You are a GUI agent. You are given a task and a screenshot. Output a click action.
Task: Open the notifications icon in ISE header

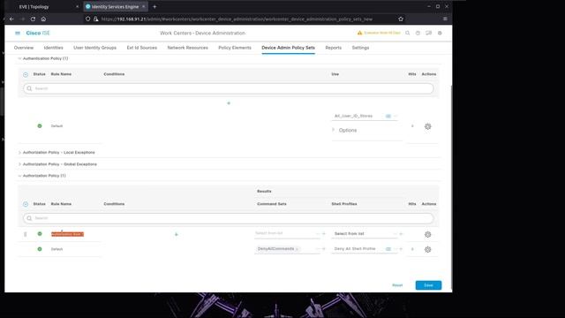coord(428,34)
